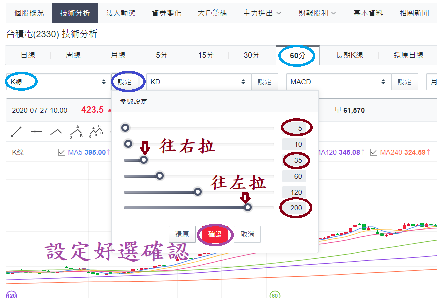Switch to the 月線 timeframe
The width and height of the screenshot is (437, 298).
[118, 55]
